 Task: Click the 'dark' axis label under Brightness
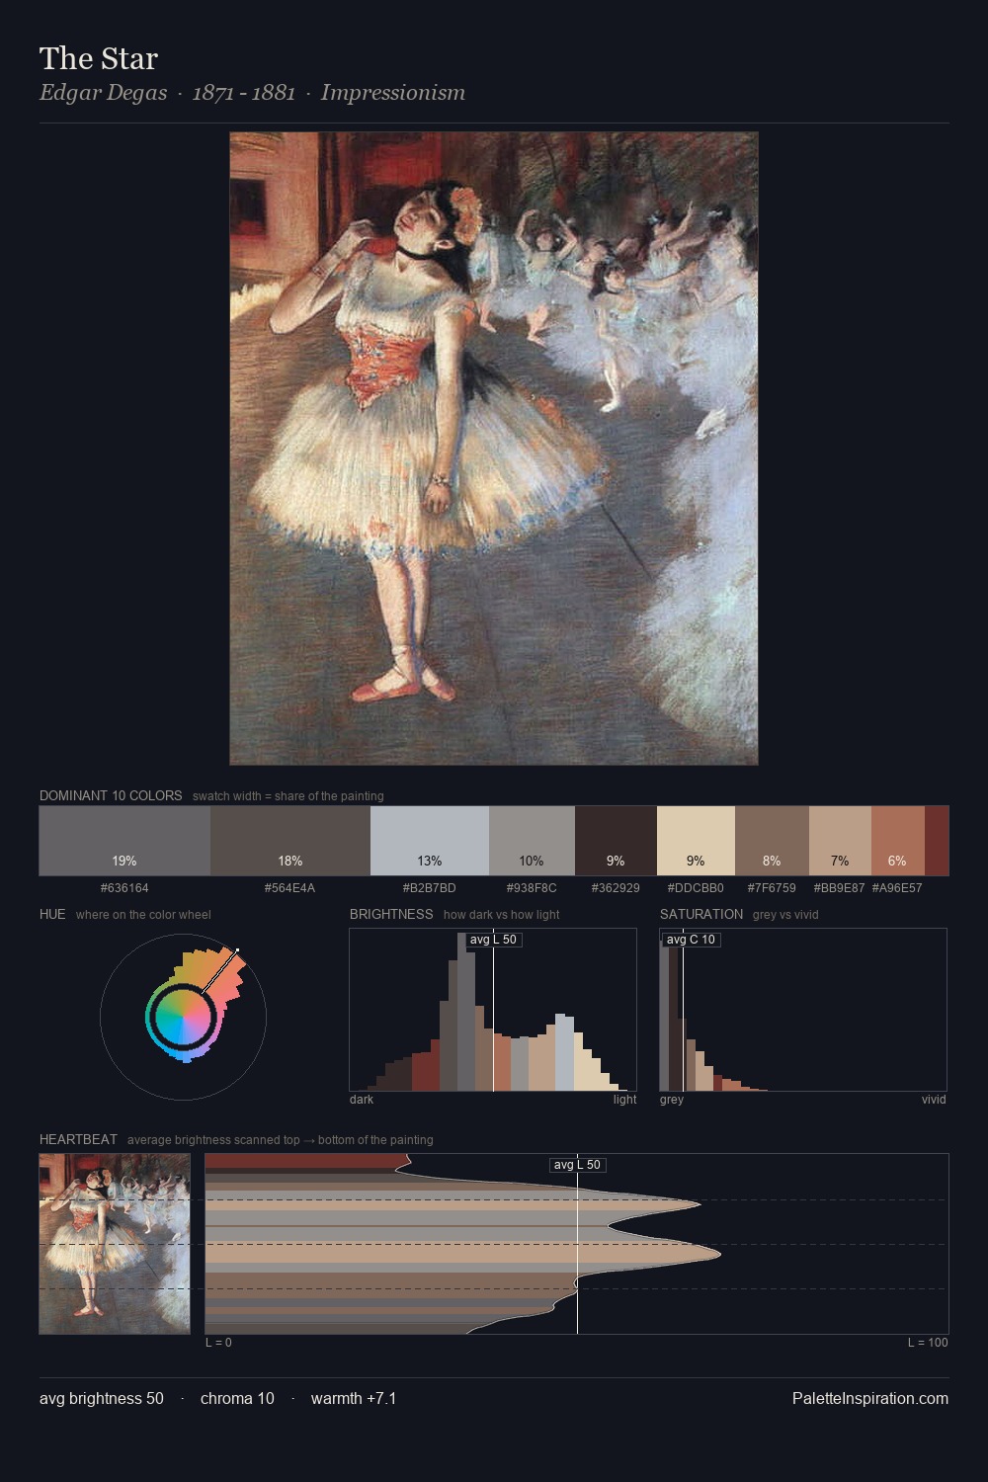pos(362,1100)
